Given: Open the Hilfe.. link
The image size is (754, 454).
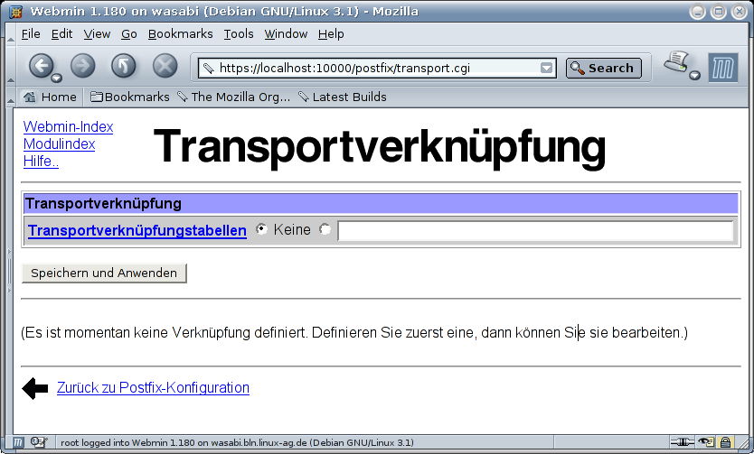Looking at the screenshot, I should [x=41, y=162].
